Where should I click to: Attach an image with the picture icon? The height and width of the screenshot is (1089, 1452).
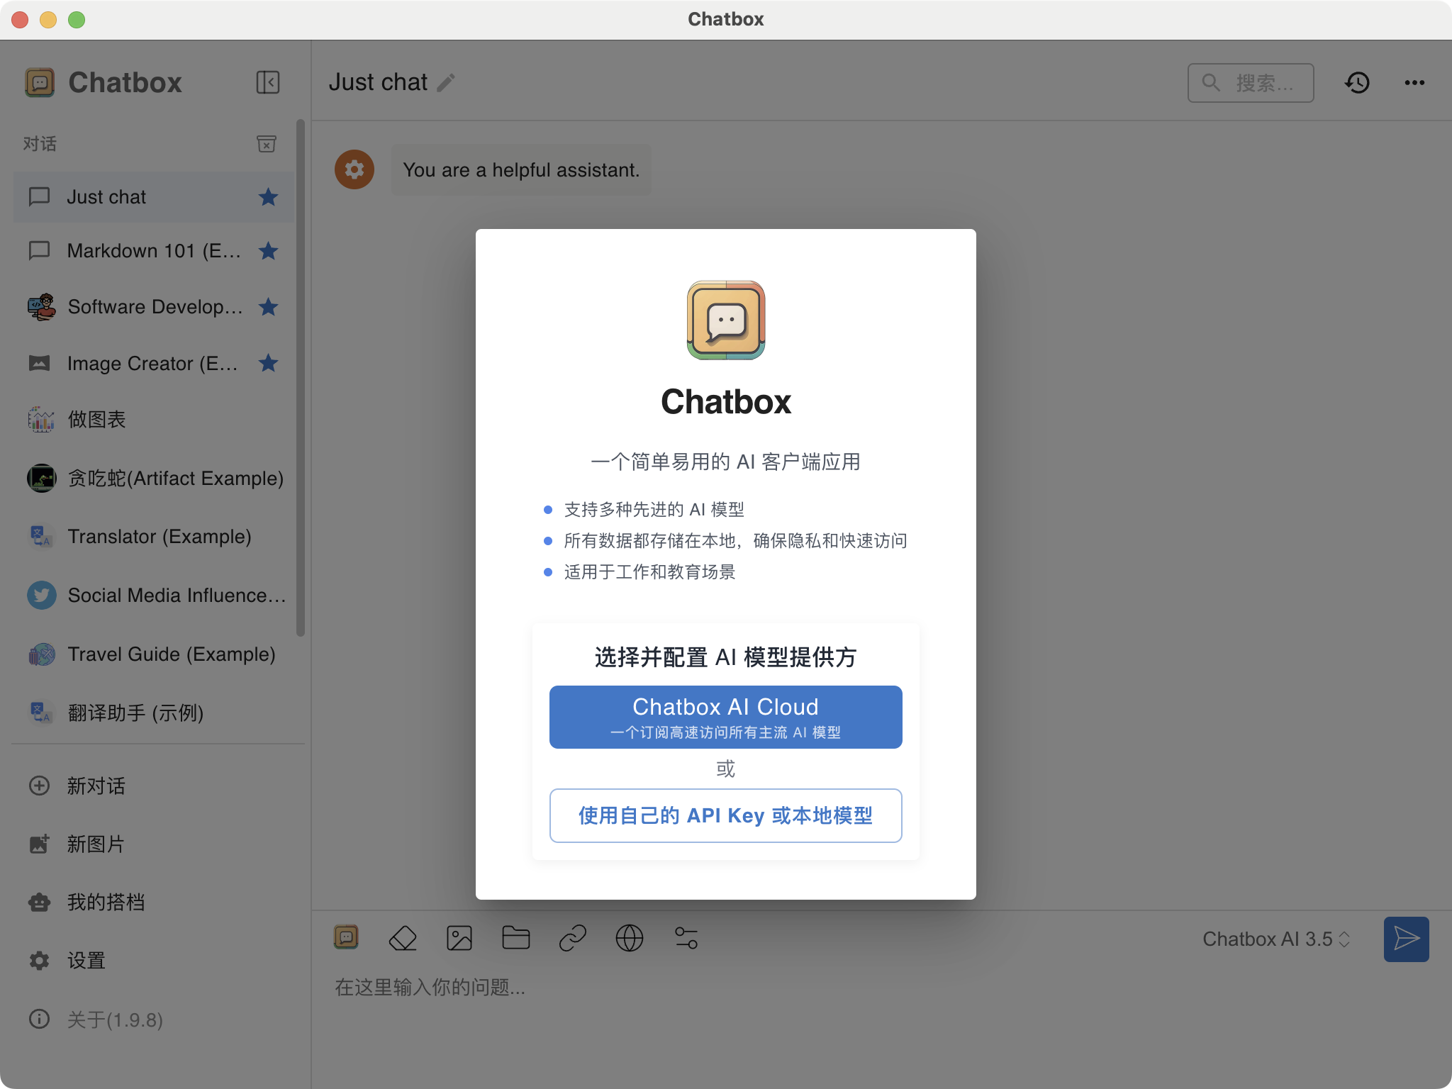(459, 938)
